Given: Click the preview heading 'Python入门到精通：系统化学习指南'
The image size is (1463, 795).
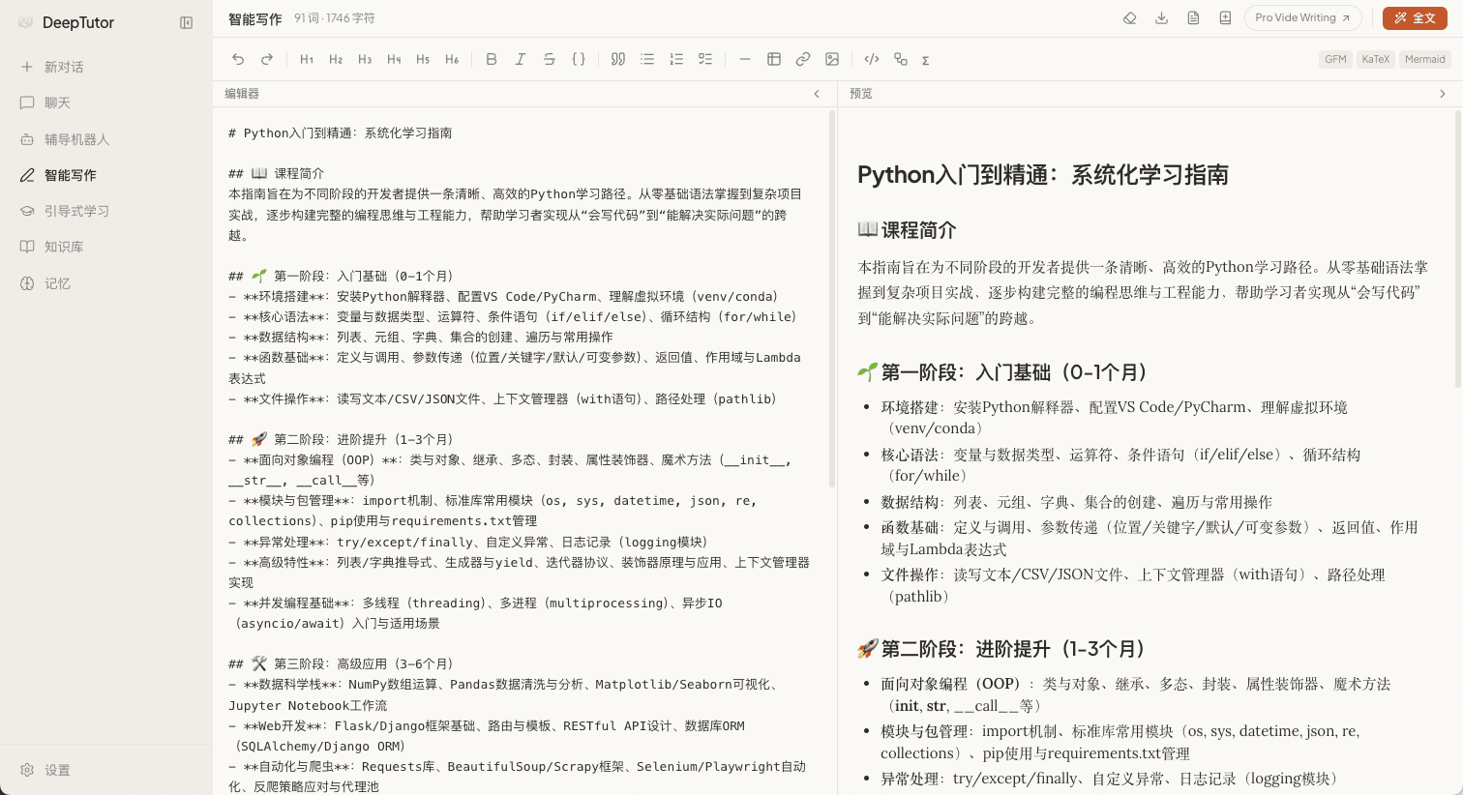Looking at the screenshot, I should point(1043,175).
